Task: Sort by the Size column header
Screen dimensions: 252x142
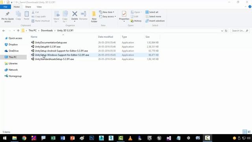Action: tap(148, 37)
